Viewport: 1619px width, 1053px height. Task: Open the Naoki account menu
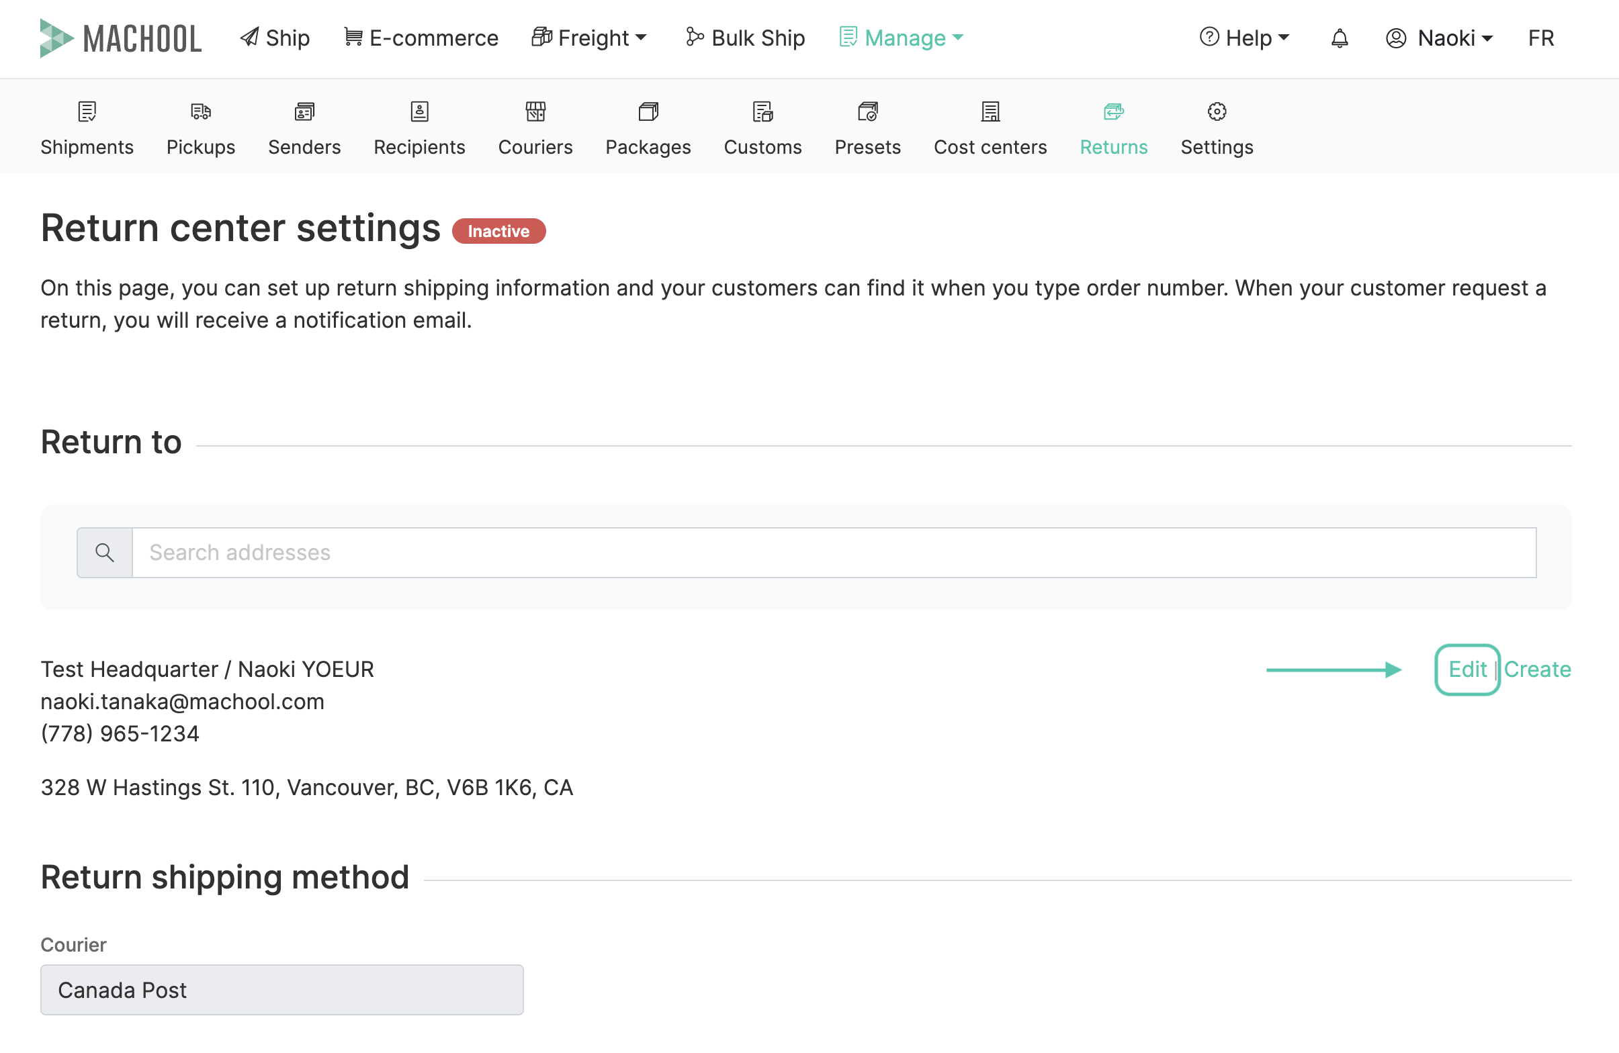point(1439,38)
